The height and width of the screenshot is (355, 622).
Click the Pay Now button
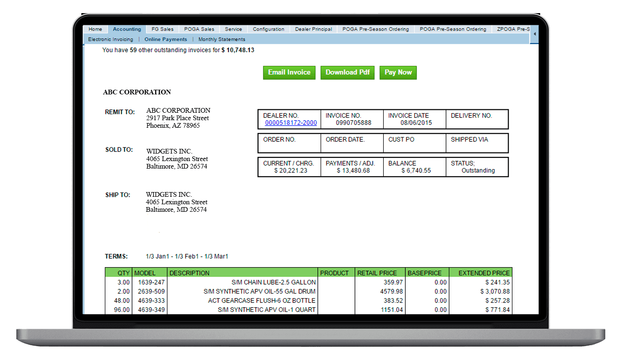[x=398, y=72]
